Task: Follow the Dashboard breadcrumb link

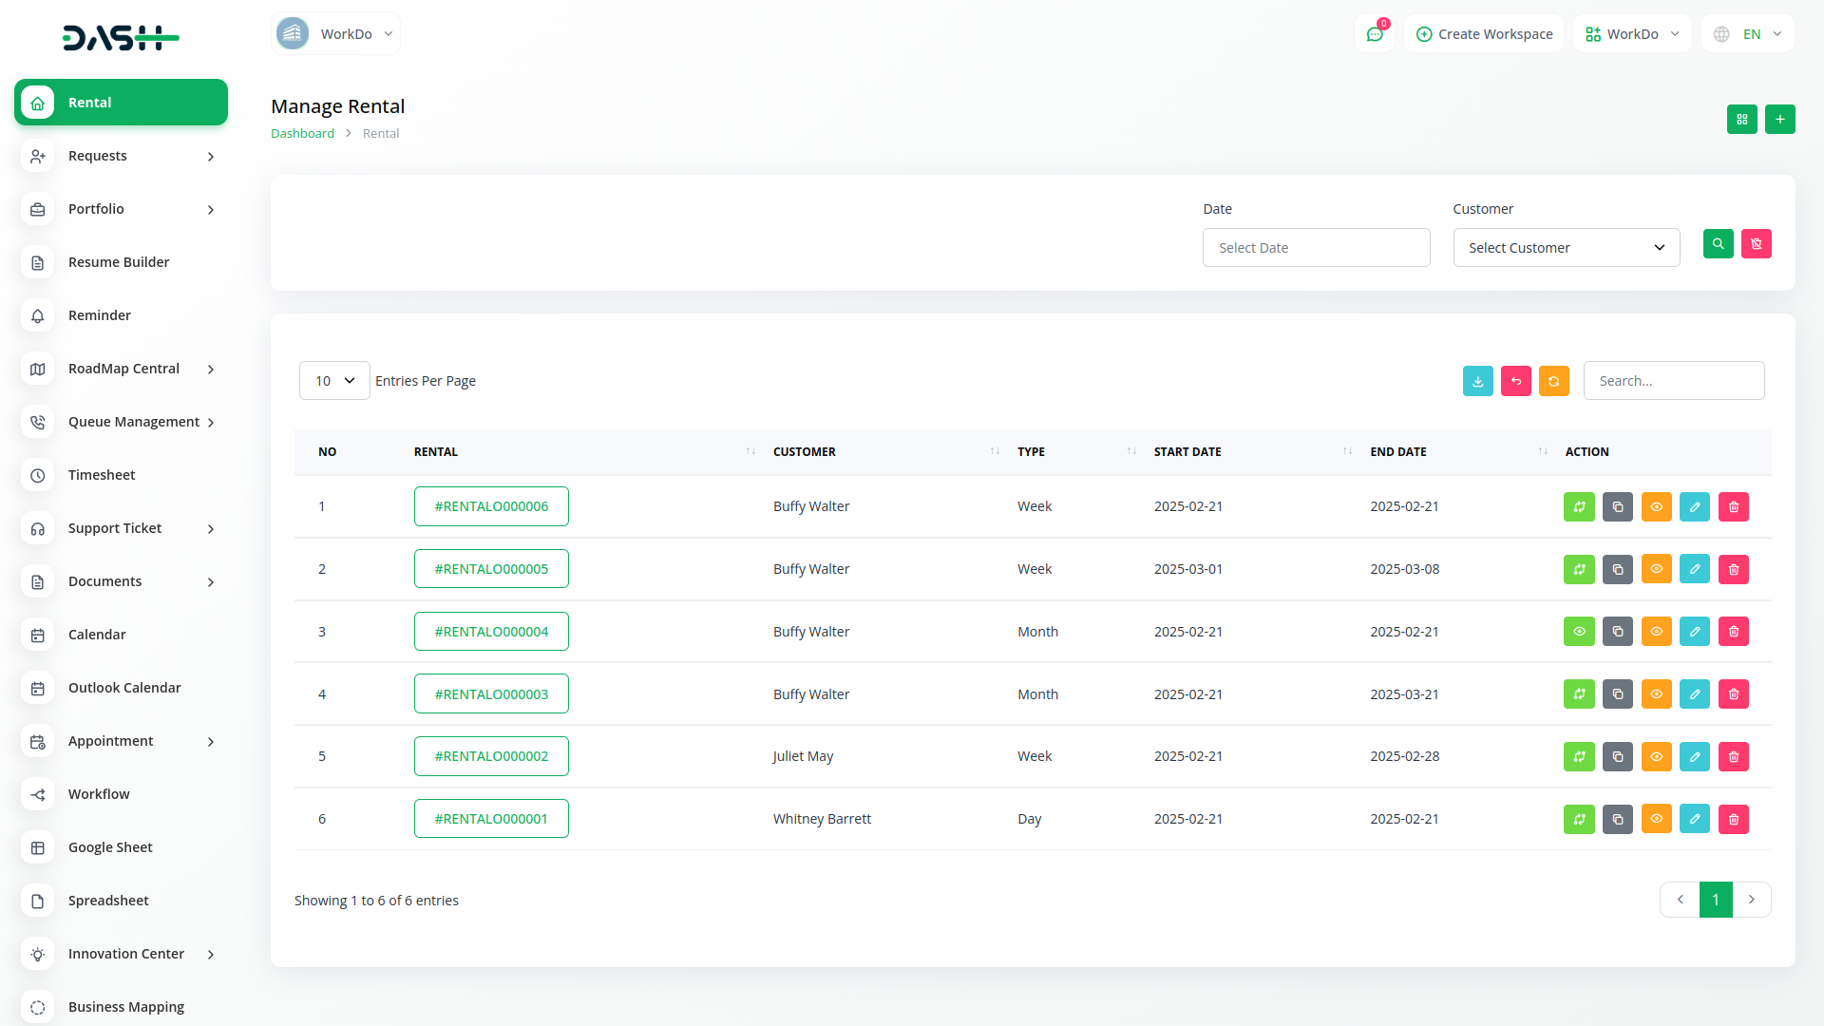Action: click(x=302, y=134)
